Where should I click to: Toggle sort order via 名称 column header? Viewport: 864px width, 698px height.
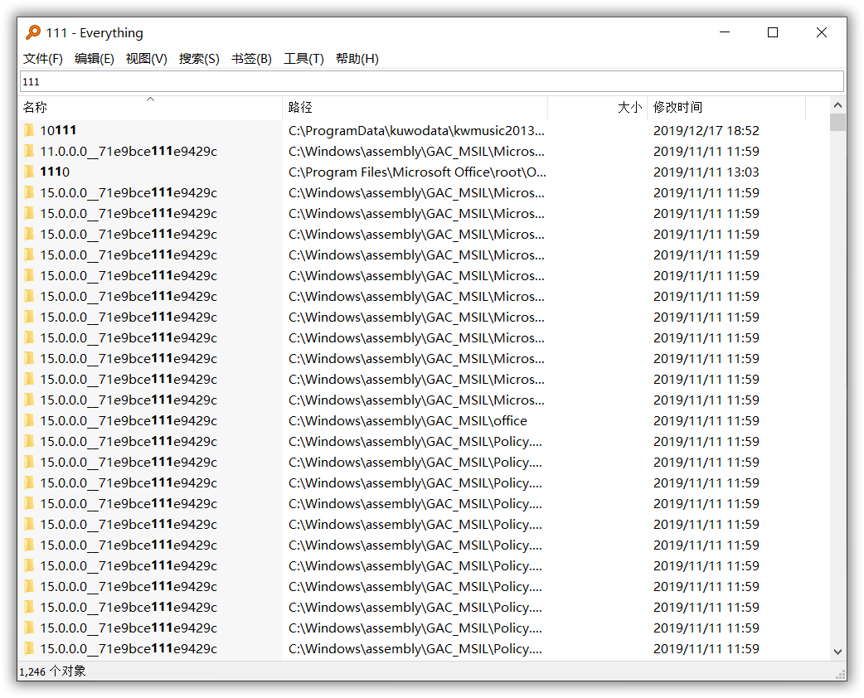[149, 108]
